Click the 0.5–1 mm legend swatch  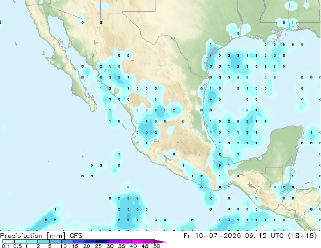coord(20,241)
